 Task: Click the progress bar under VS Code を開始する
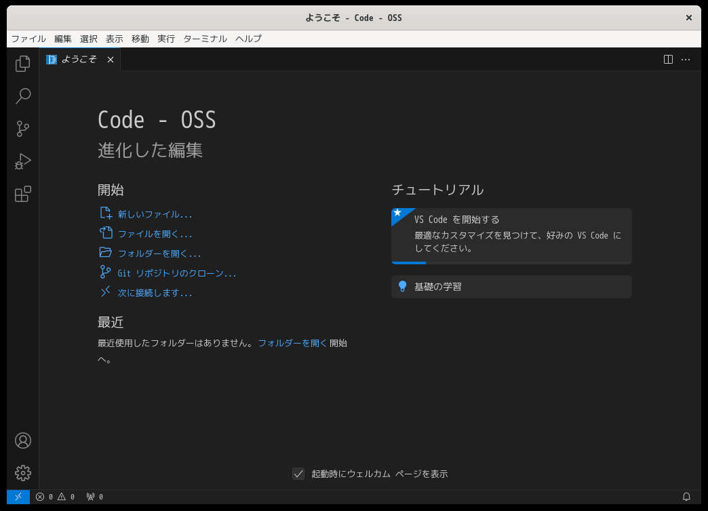(x=511, y=263)
